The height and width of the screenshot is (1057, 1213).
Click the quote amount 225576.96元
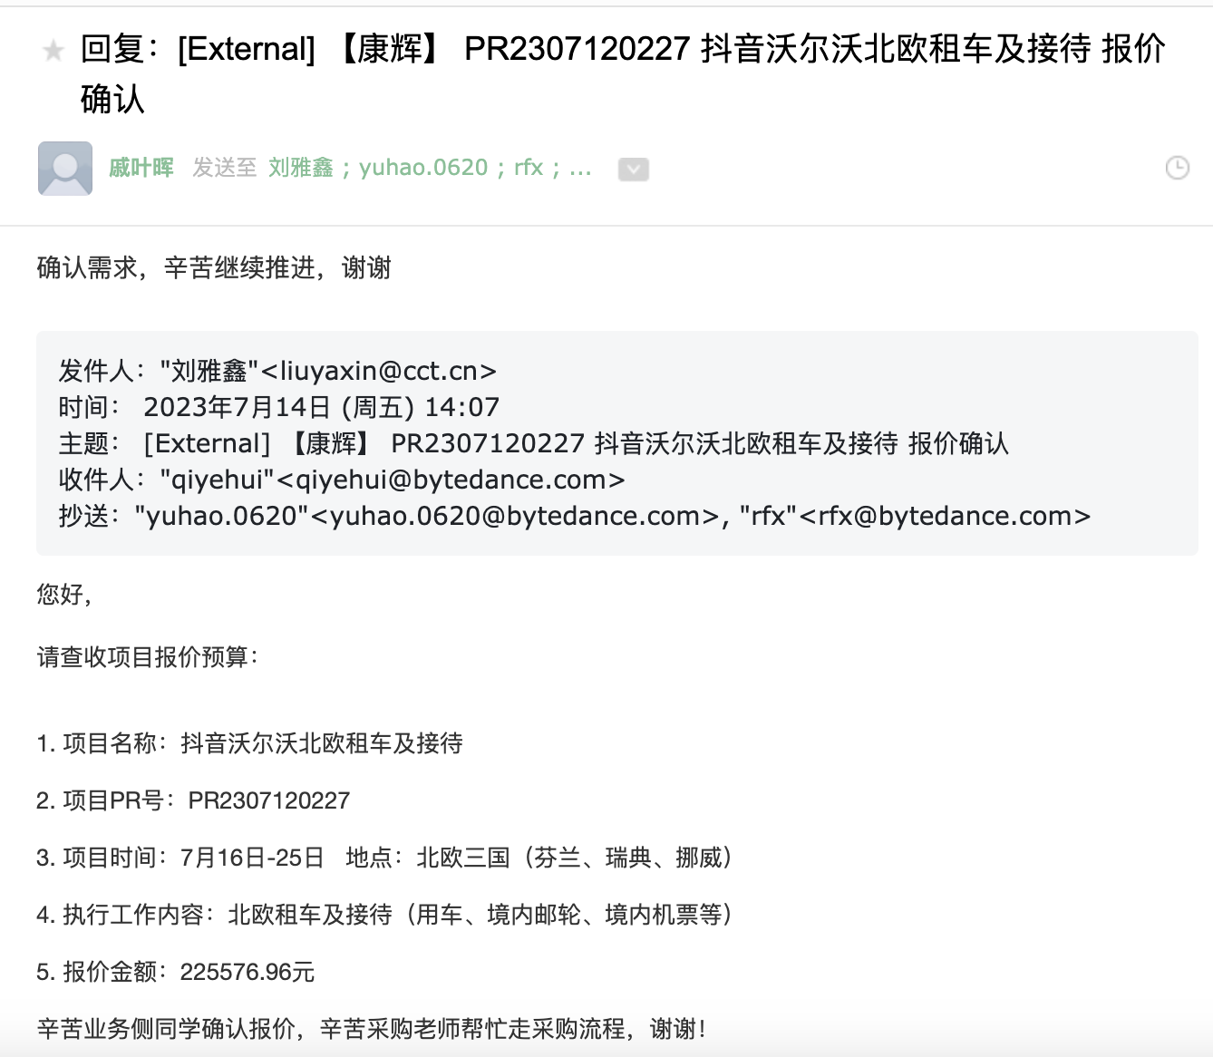point(247,972)
